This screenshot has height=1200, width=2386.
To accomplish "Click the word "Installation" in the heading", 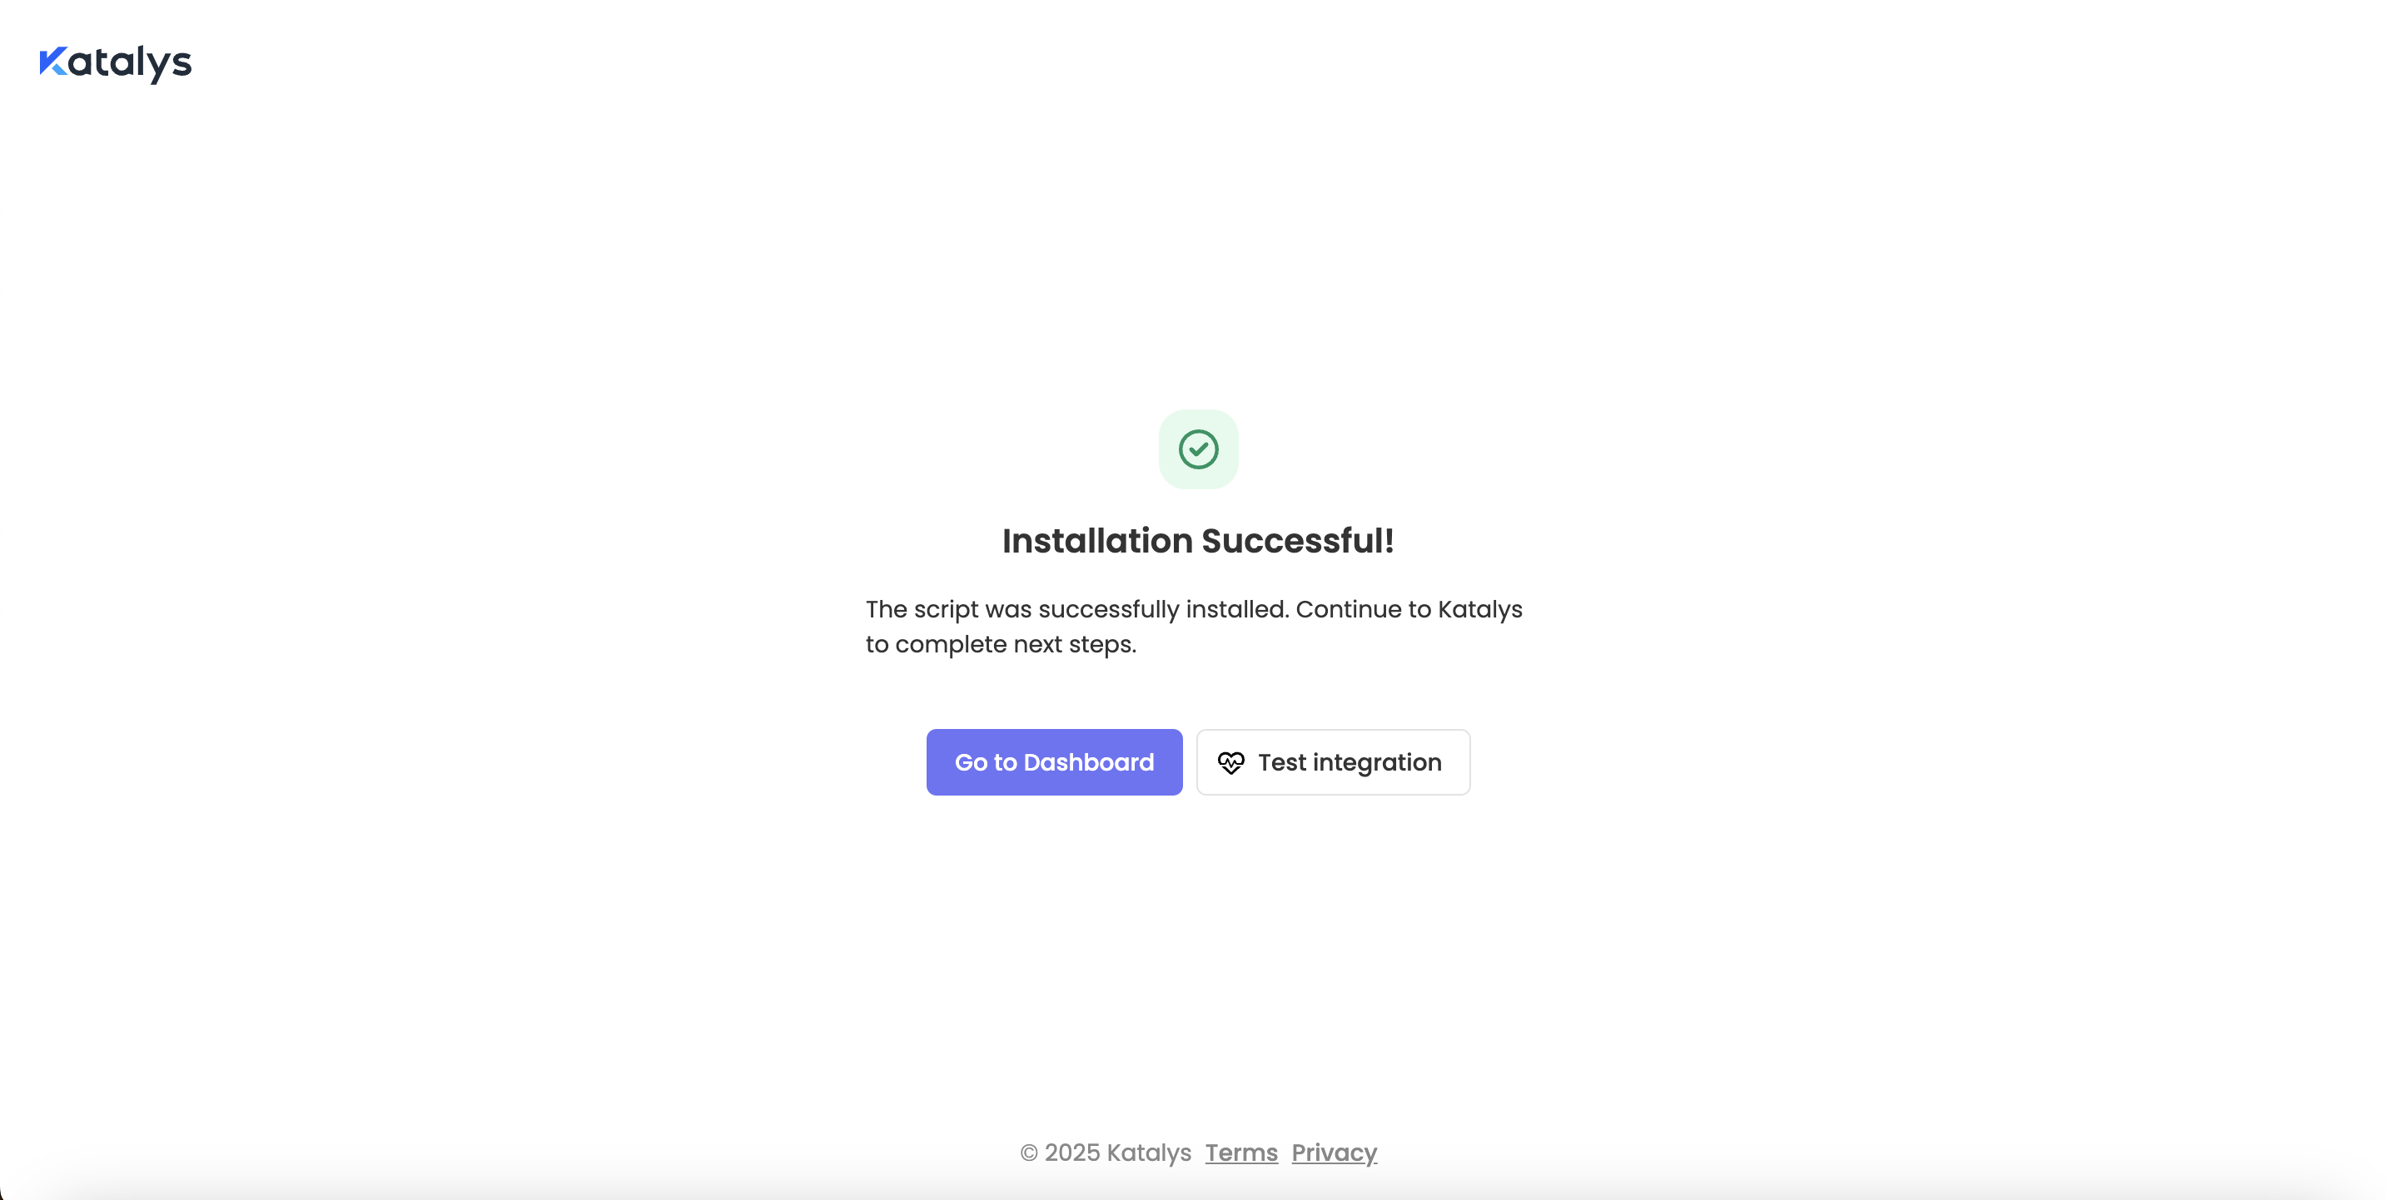I will point(1096,541).
